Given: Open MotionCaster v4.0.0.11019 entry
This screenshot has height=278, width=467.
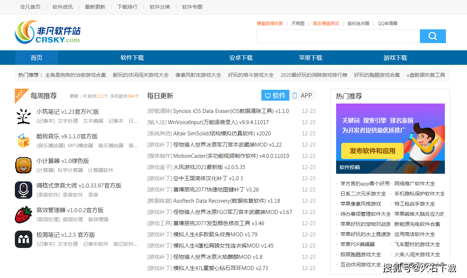Looking at the screenshot, I should [231, 156].
